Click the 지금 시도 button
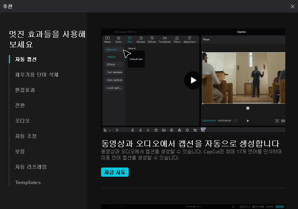The image size is (298, 209). click(115, 172)
